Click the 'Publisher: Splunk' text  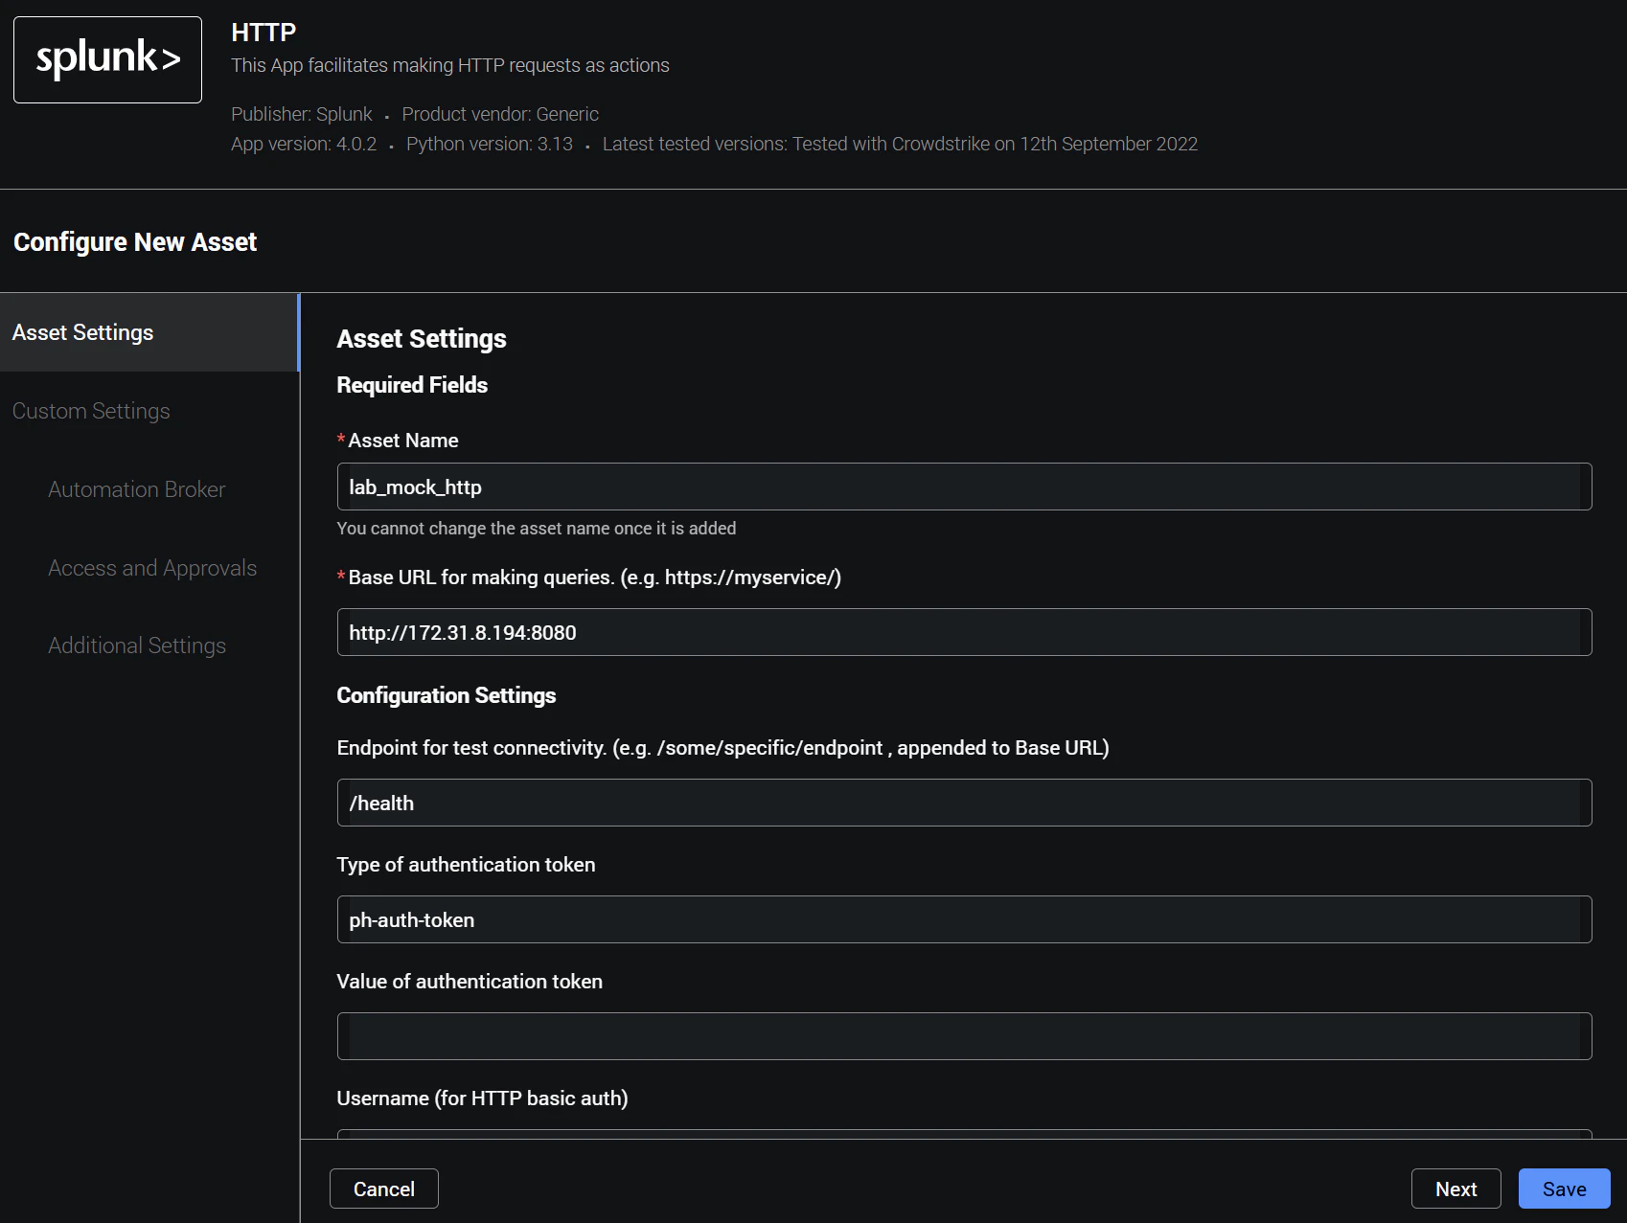click(x=302, y=114)
